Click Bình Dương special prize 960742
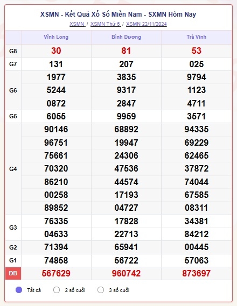 pyautogui.click(x=126, y=273)
